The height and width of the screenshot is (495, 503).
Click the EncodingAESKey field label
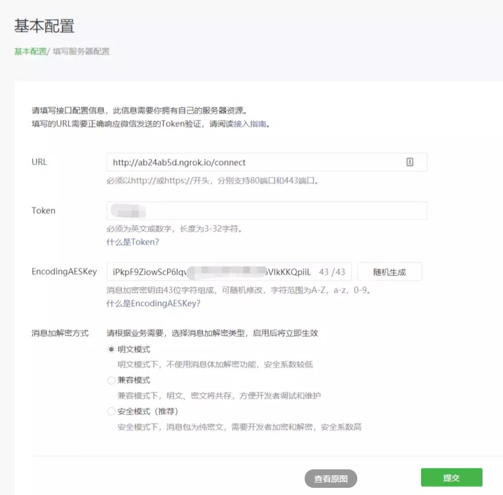64,271
